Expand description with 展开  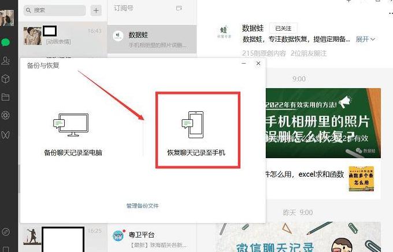365,39
